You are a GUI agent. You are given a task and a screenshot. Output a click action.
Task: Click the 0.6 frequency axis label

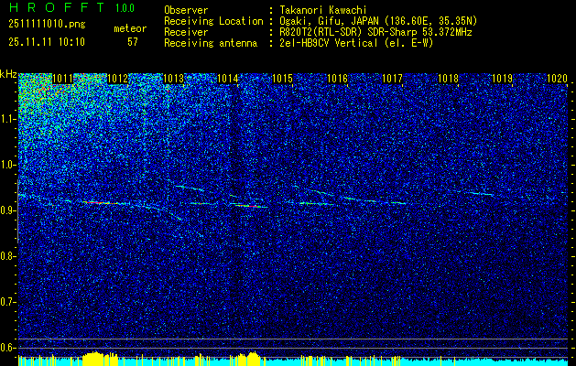point(8,348)
